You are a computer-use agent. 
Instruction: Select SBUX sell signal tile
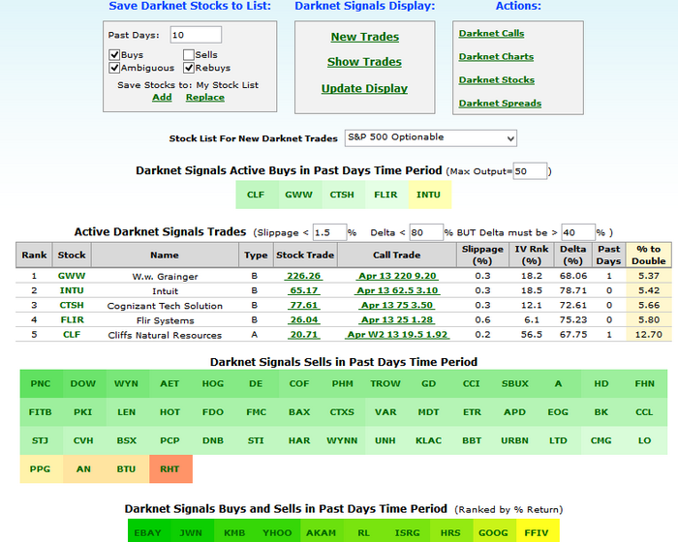click(516, 384)
